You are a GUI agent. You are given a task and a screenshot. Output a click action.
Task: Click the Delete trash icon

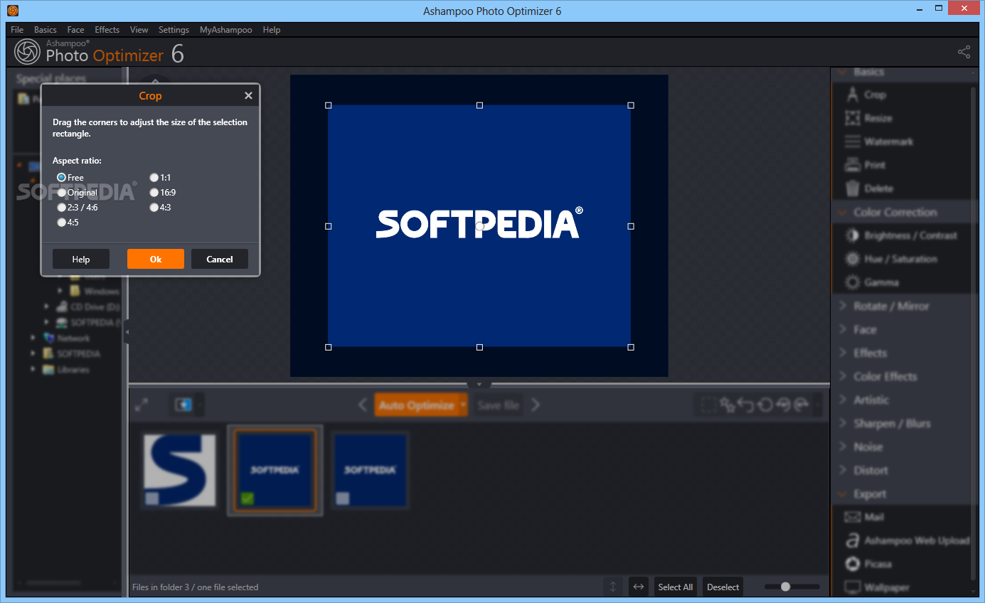coord(852,188)
